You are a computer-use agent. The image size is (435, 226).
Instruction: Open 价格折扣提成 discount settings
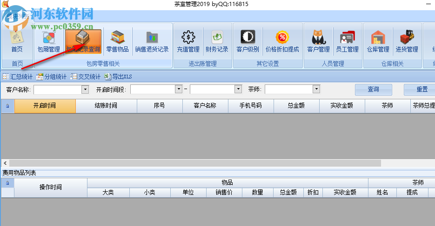(282, 41)
